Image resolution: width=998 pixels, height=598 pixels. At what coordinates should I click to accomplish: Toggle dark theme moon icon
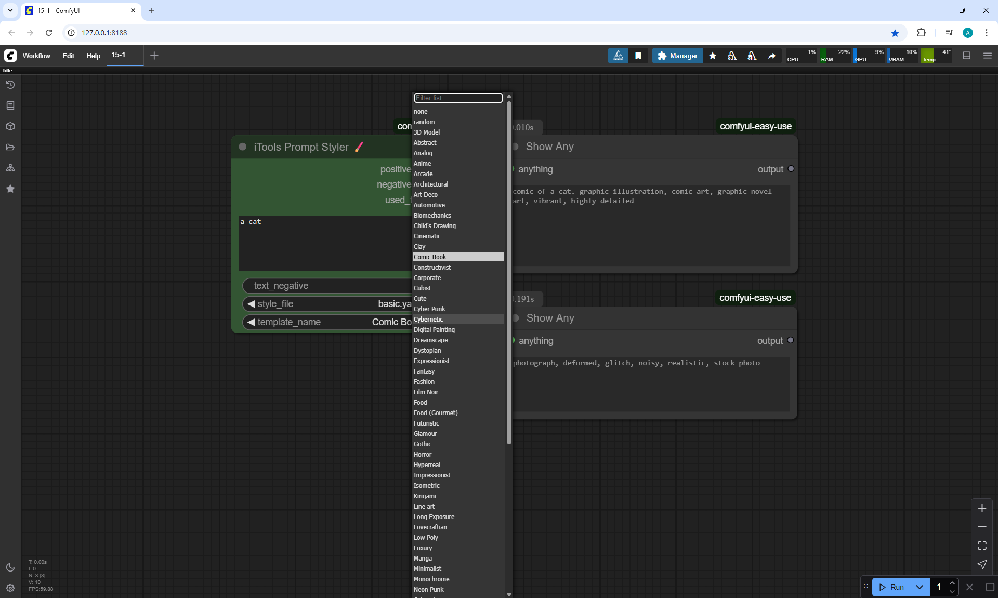tap(10, 567)
